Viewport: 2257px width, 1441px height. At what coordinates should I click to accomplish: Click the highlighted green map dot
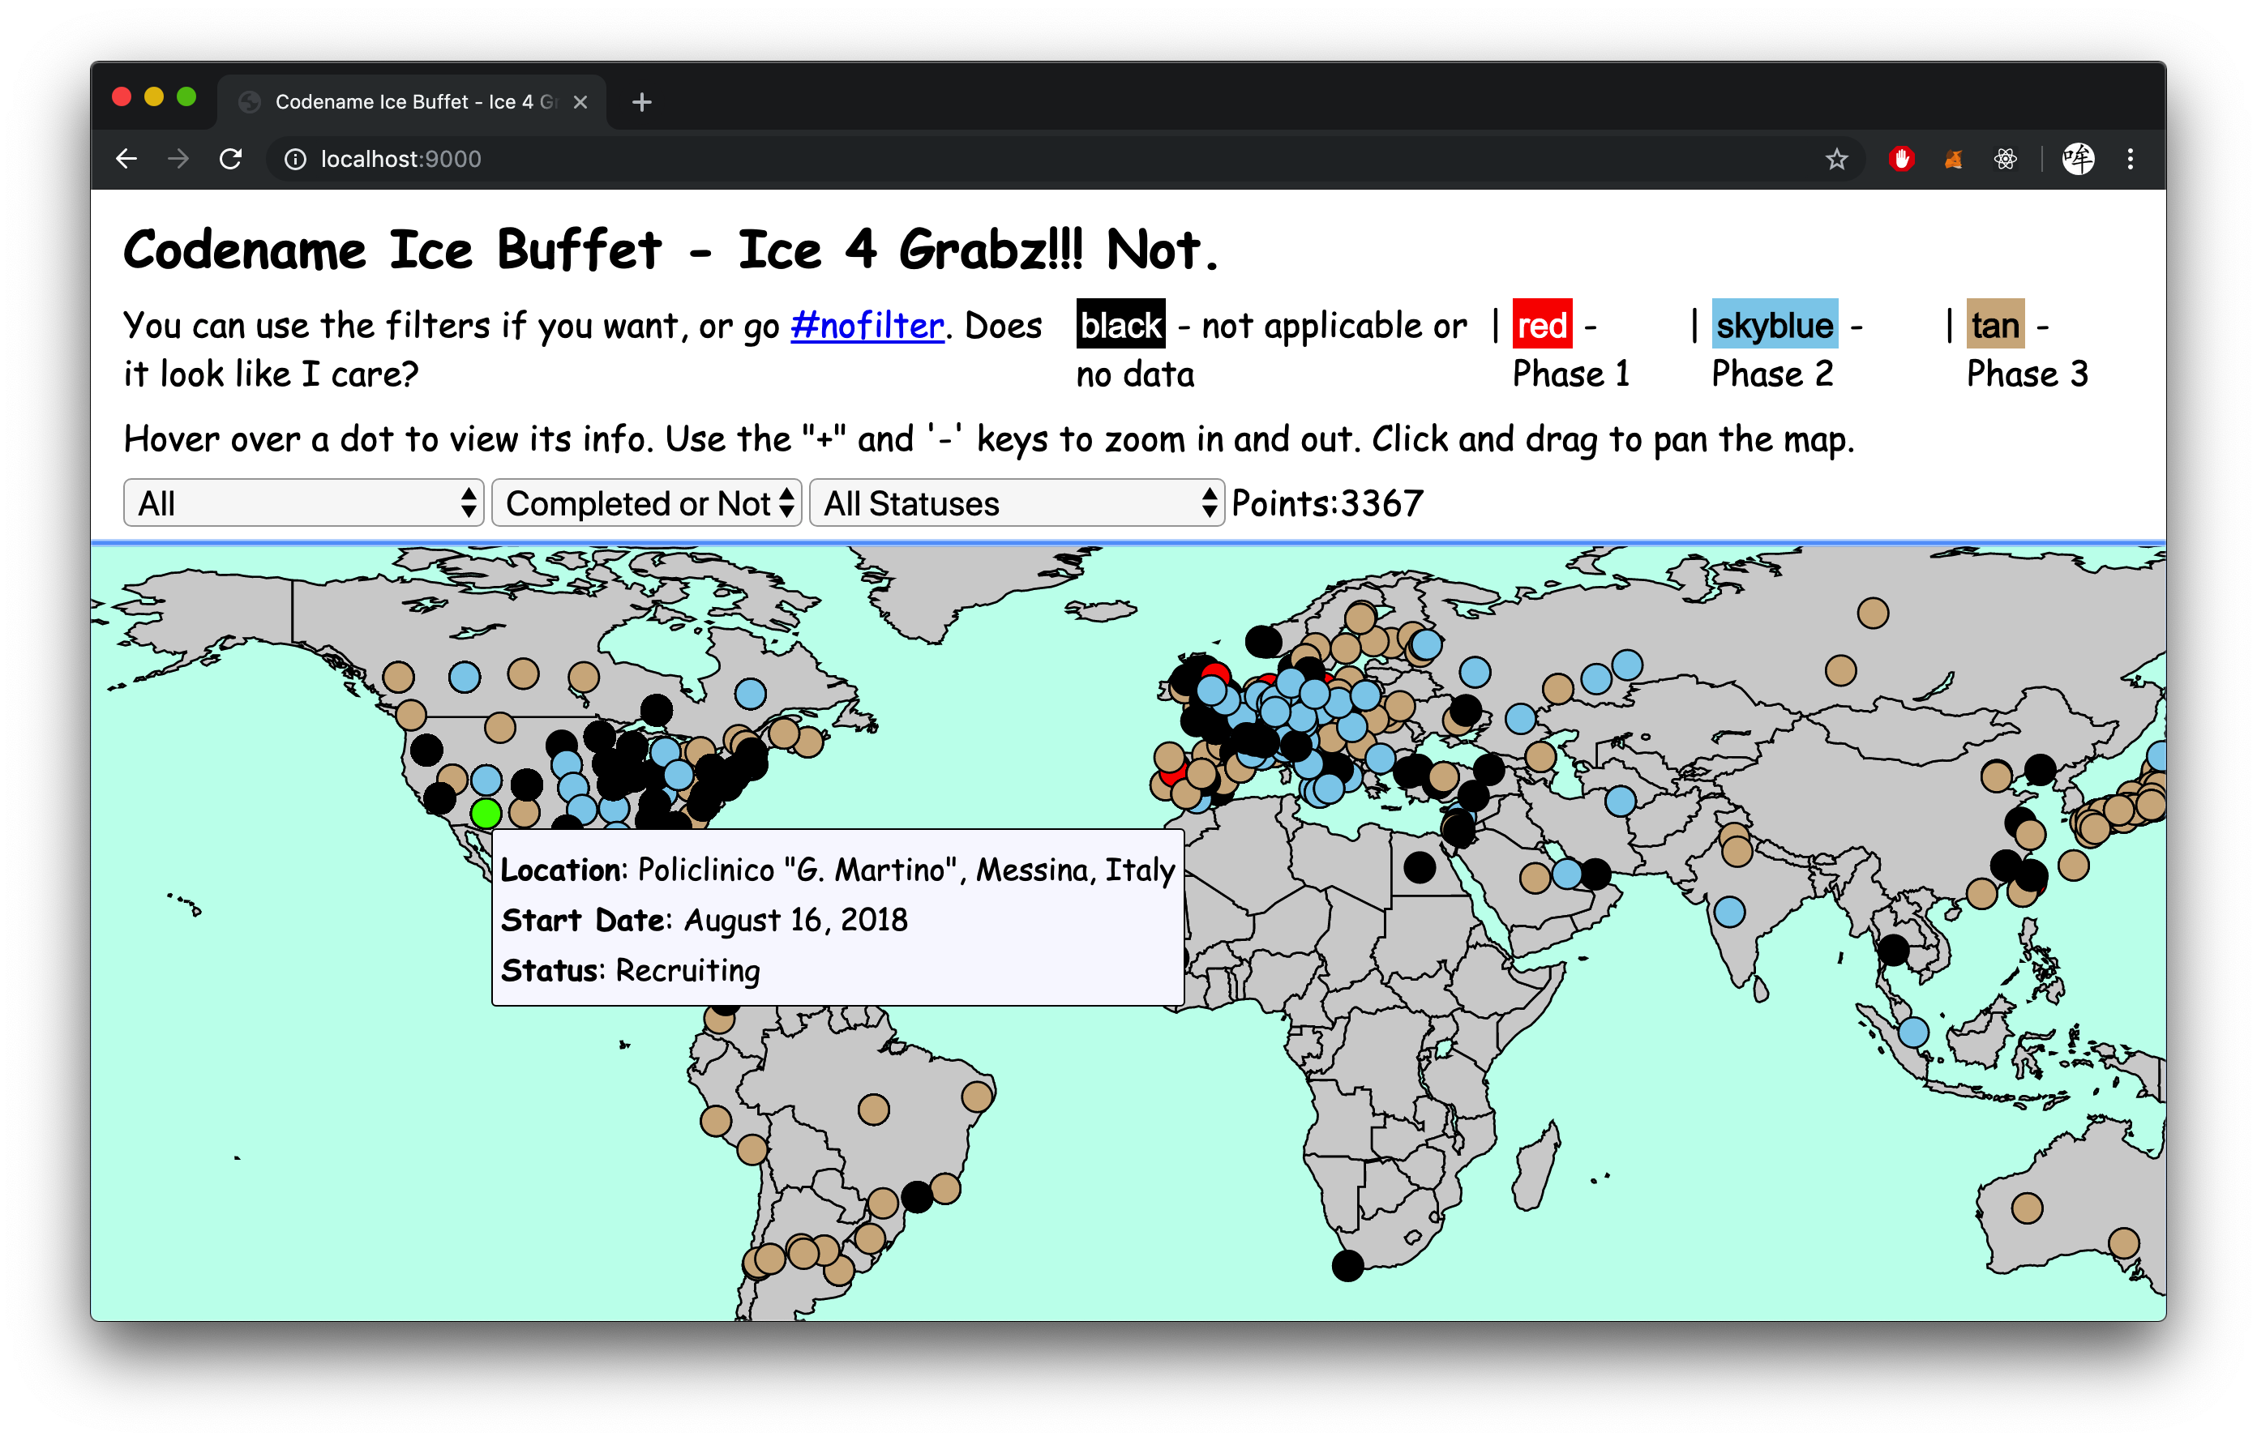pyautogui.click(x=486, y=813)
